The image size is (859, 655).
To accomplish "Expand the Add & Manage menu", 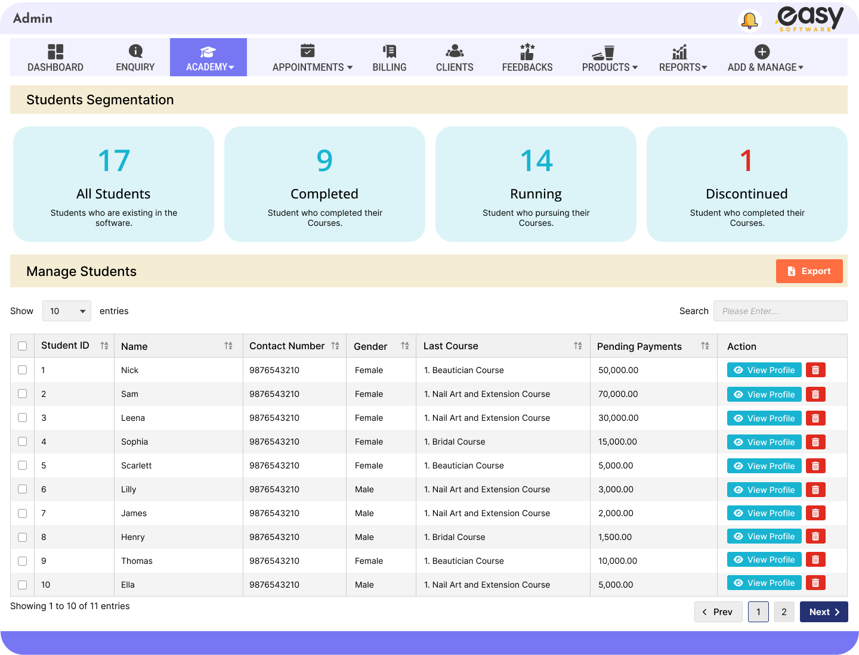I will pyautogui.click(x=765, y=58).
